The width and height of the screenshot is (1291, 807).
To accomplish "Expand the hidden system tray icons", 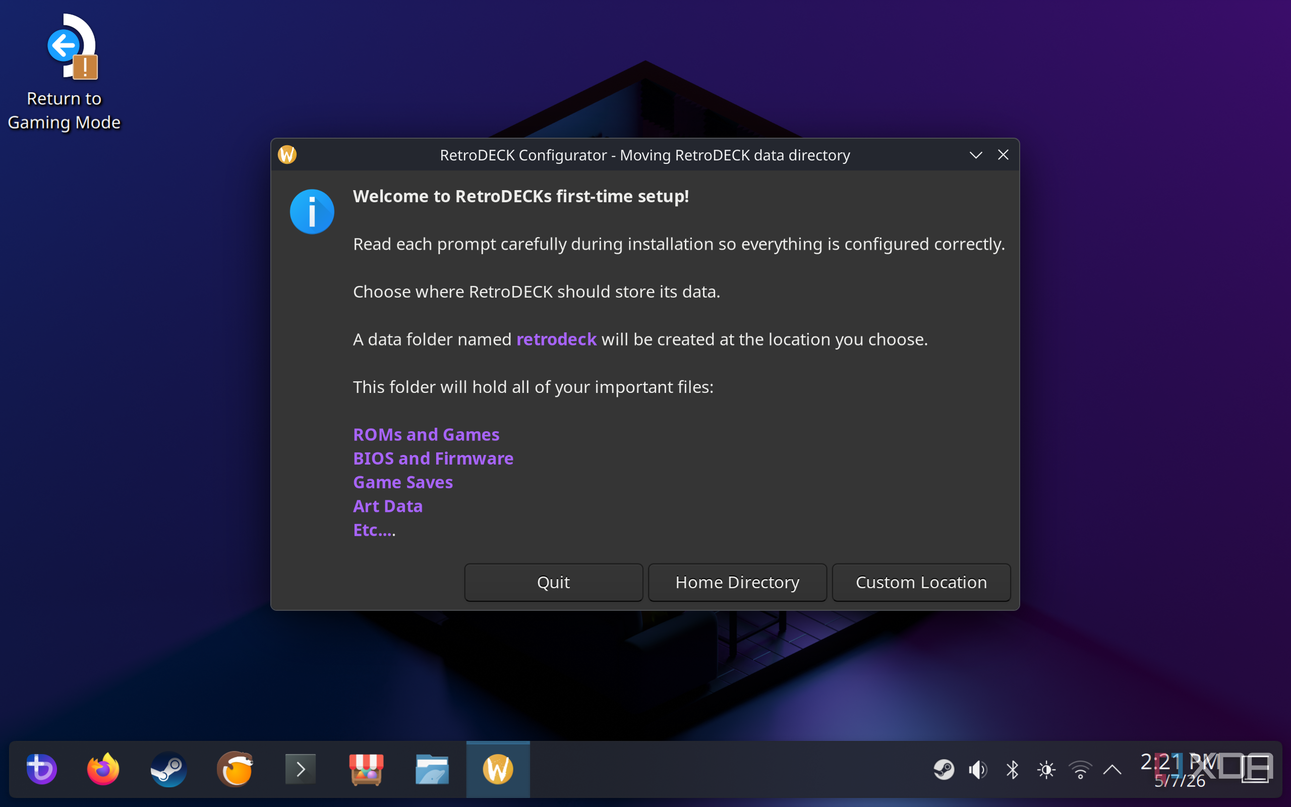I will [1112, 770].
